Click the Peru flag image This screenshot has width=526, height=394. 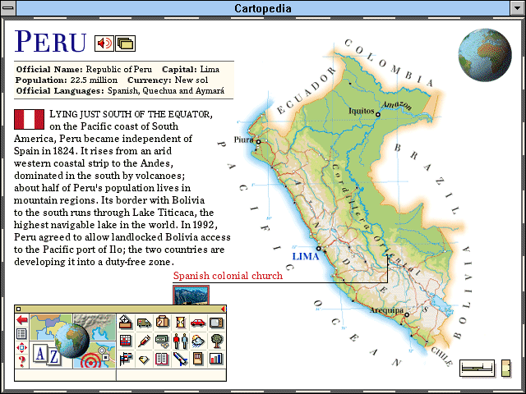click(30, 119)
